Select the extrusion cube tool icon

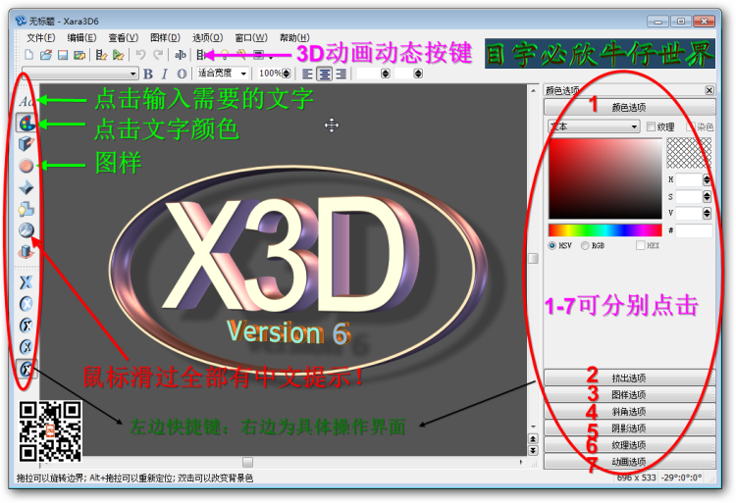[26, 143]
